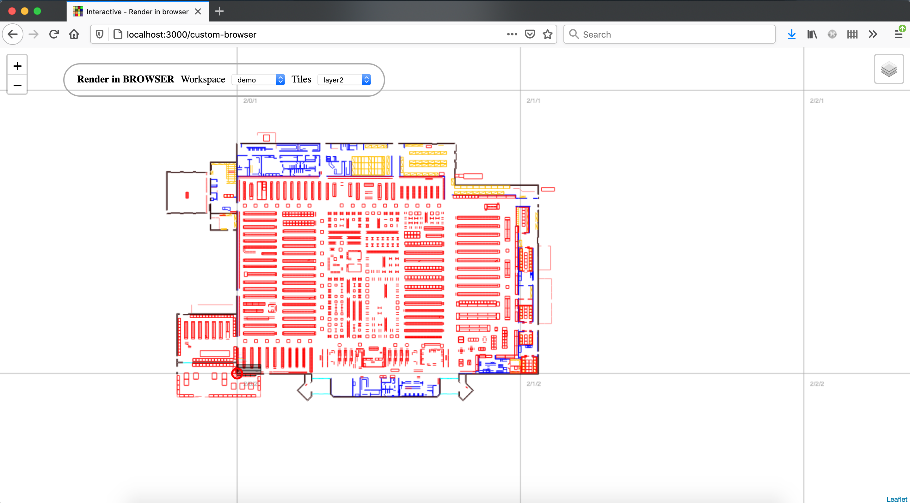Click the red circle marker on map
This screenshot has width=910, height=503.
pyautogui.click(x=237, y=373)
